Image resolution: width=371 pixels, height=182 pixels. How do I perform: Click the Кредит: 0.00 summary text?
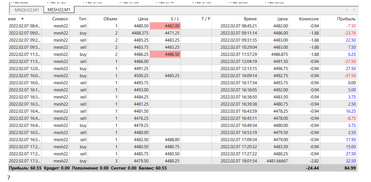coord(57,168)
